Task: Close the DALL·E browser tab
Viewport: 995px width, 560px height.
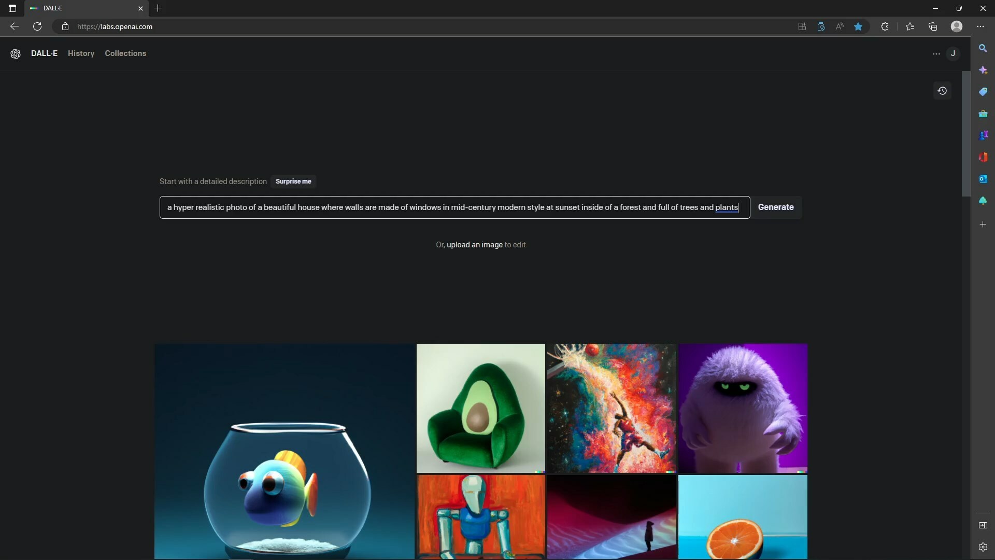Action: click(140, 8)
